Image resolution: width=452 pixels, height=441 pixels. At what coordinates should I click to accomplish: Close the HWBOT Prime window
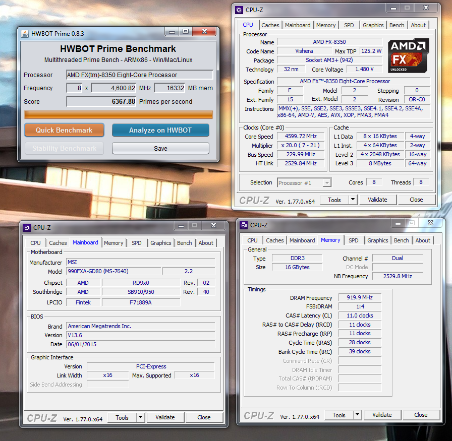click(x=205, y=31)
